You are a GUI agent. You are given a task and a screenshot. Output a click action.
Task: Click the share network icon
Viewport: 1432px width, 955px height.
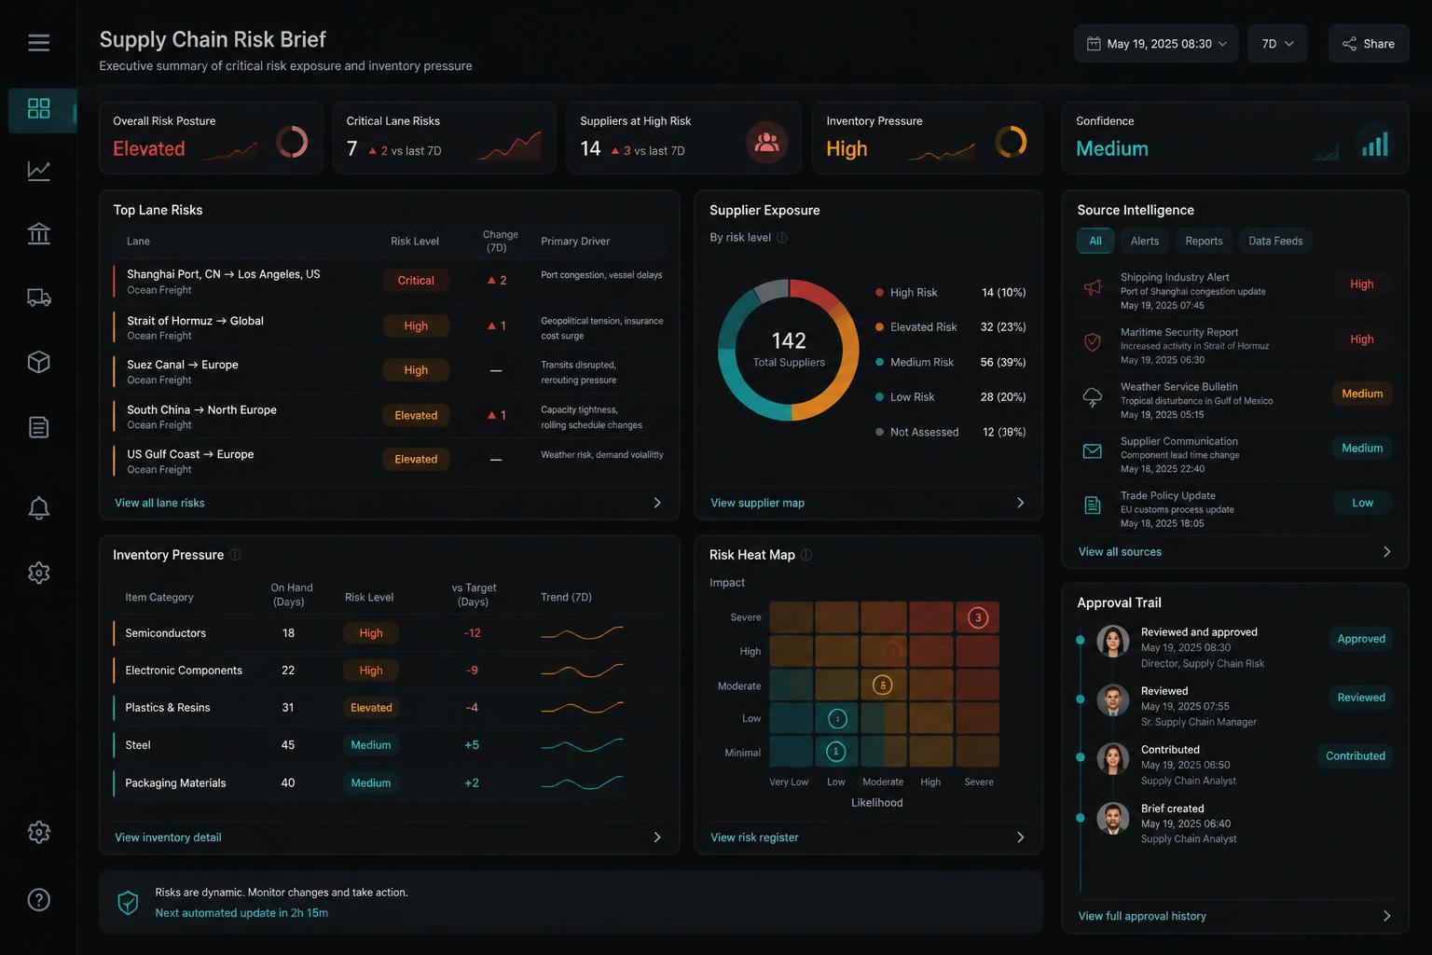pos(1349,44)
